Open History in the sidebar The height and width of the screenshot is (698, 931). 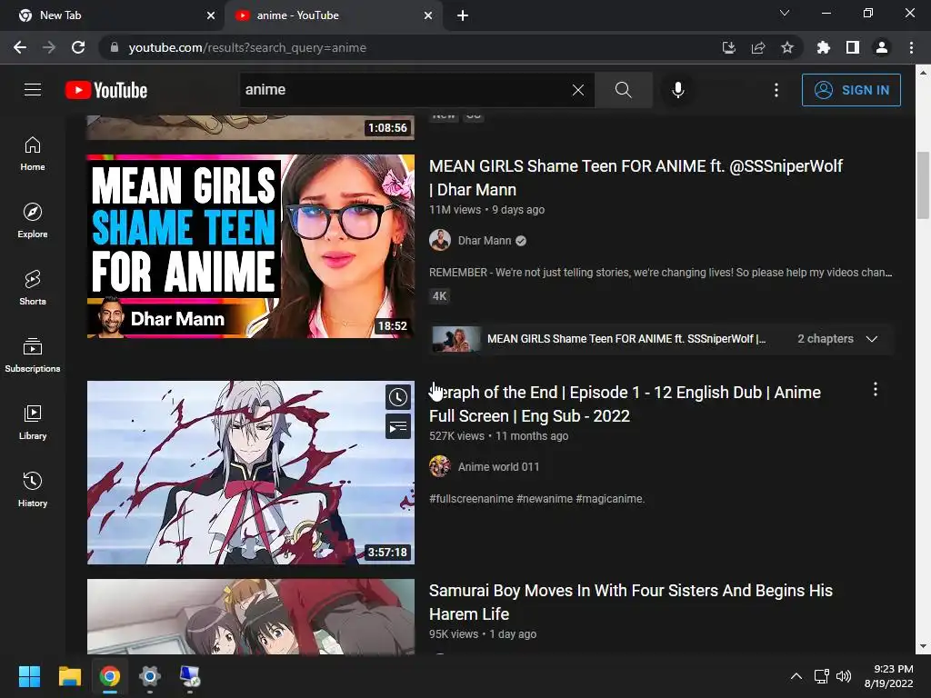pos(33,489)
